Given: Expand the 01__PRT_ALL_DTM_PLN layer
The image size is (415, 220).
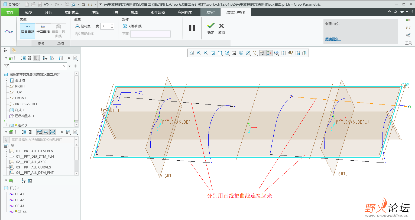Looking at the screenshot, I should pyautogui.click(x=6, y=151).
